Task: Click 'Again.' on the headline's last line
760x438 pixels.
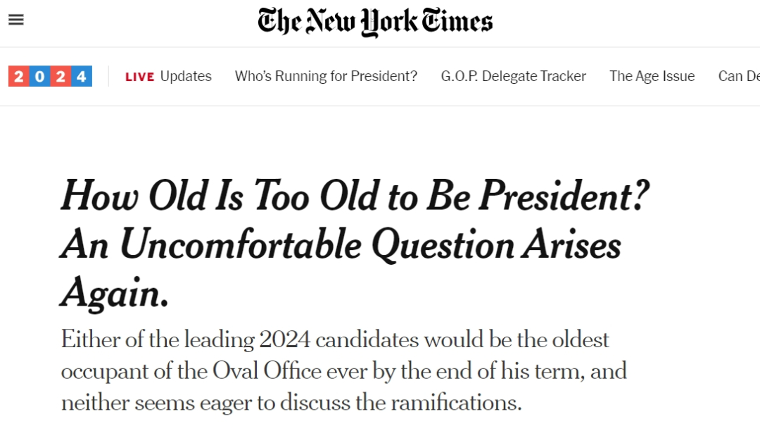Action: tap(115, 292)
